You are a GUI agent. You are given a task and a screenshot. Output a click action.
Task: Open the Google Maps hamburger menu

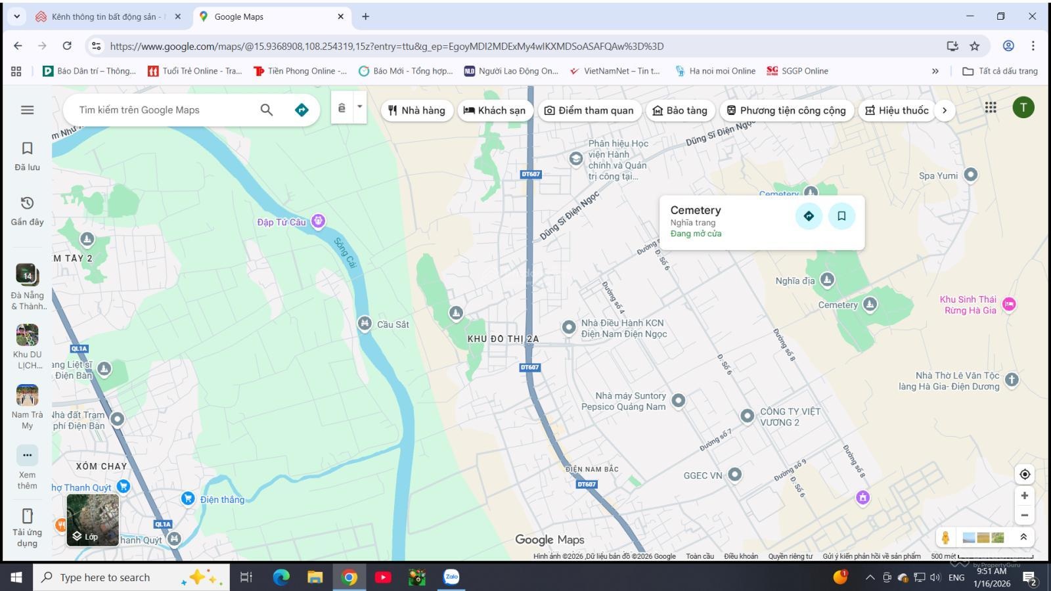[x=27, y=110]
